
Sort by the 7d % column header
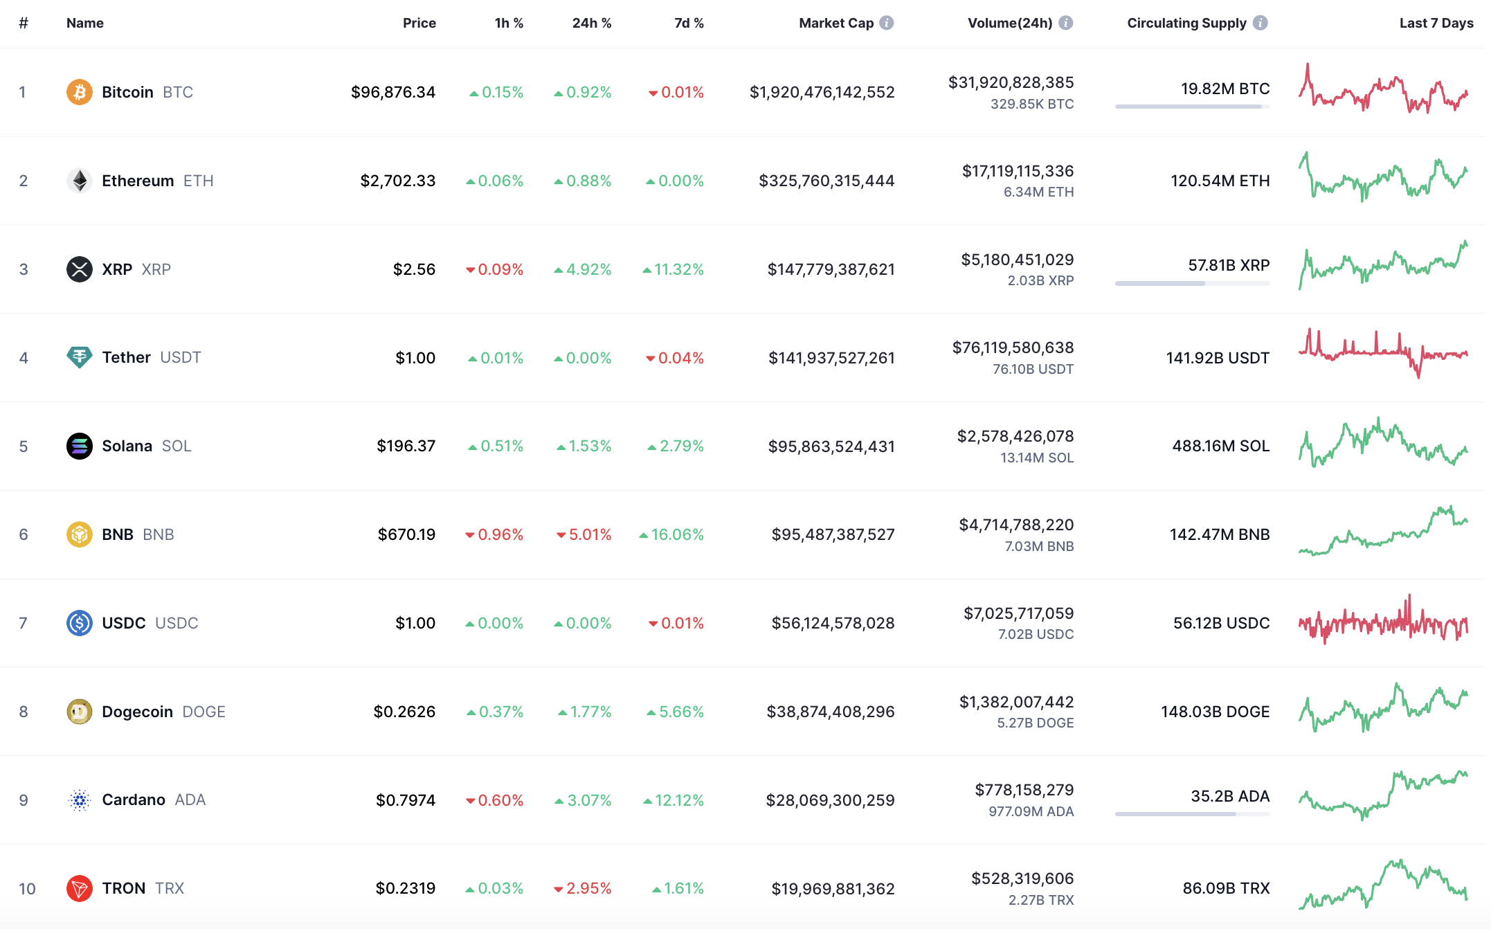click(x=689, y=23)
